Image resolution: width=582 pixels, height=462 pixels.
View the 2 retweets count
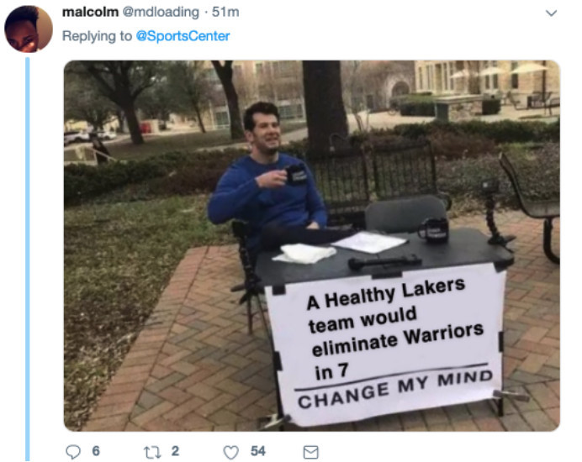(x=175, y=451)
